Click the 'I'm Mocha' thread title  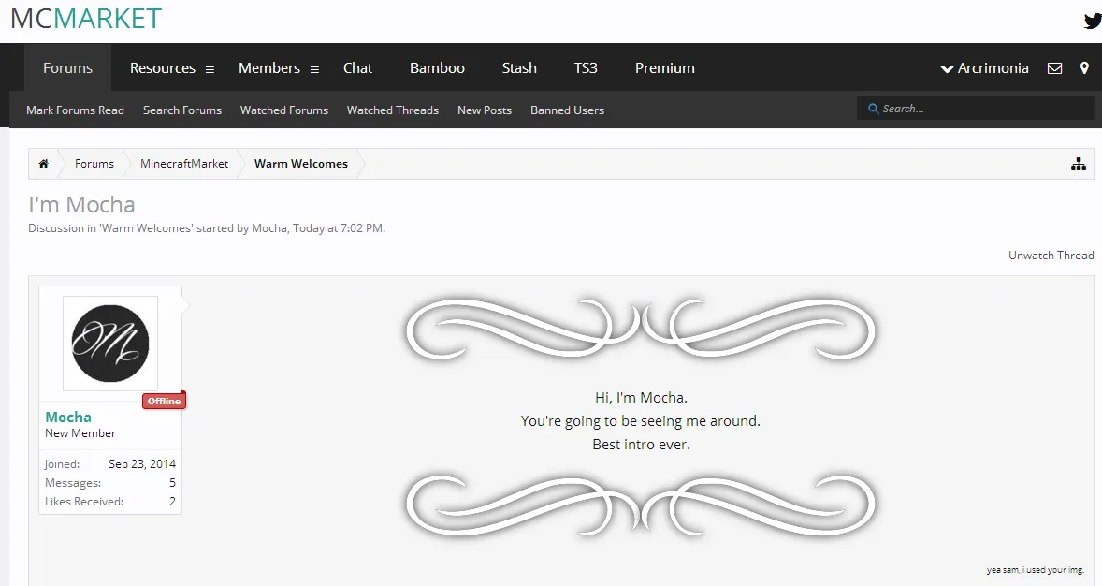click(81, 205)
